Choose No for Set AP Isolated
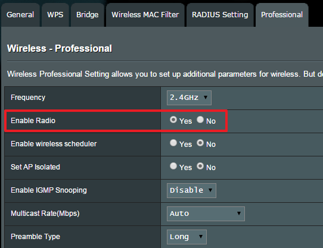Screen dimensions: 323x248 [200, 166]
